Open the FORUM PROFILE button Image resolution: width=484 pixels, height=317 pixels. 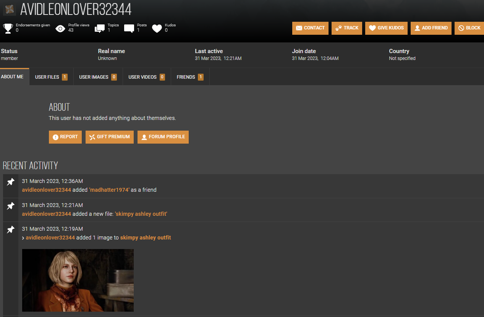click(163, 137)
